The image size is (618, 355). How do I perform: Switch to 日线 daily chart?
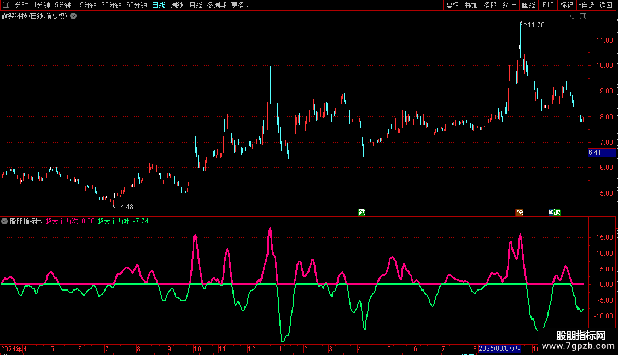(x=159, y=5)
